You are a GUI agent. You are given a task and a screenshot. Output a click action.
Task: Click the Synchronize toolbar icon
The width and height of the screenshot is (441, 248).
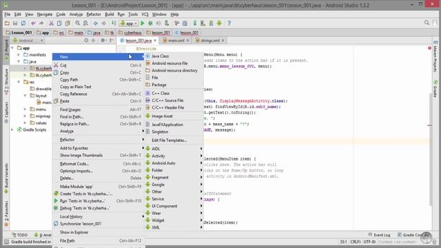[23, 23]
